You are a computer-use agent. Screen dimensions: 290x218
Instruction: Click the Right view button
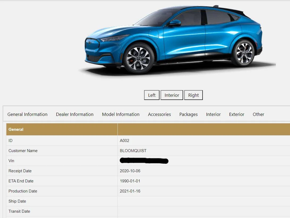click(x=194, y=95)
